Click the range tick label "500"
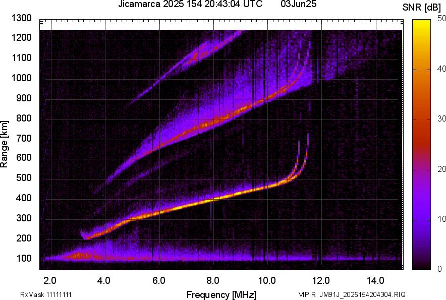 [24, 177]
